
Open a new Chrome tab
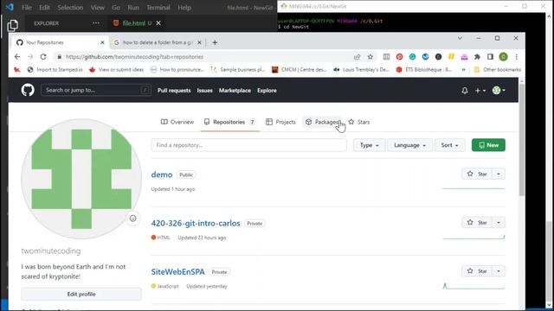215,42
